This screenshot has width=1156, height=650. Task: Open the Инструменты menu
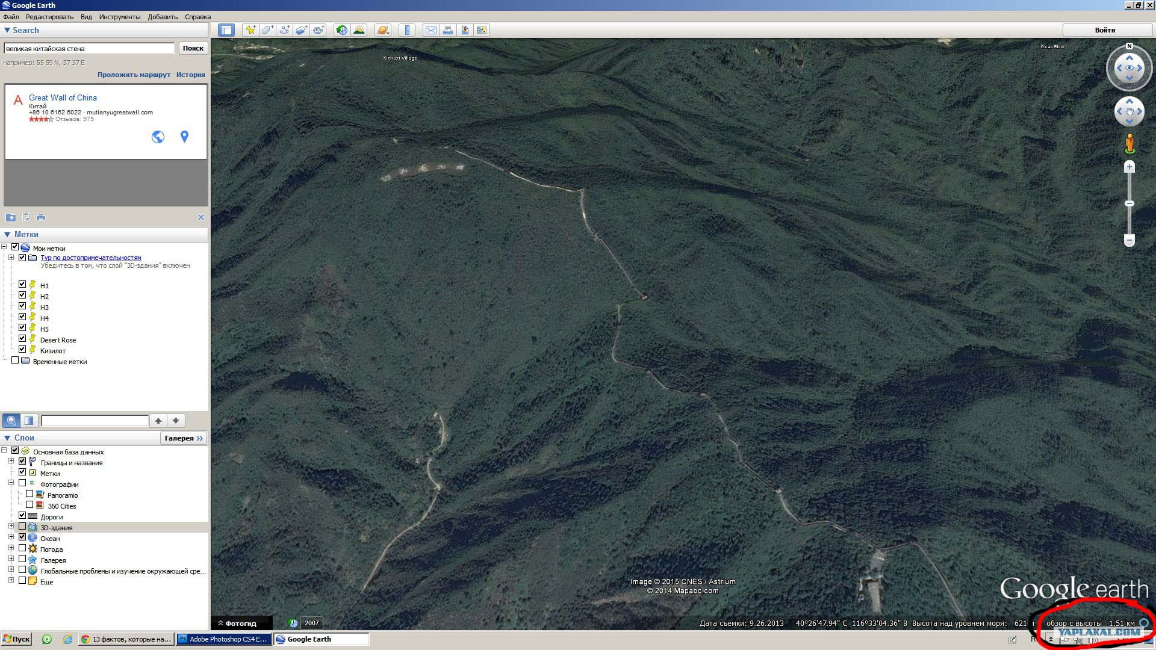point(120,17)
